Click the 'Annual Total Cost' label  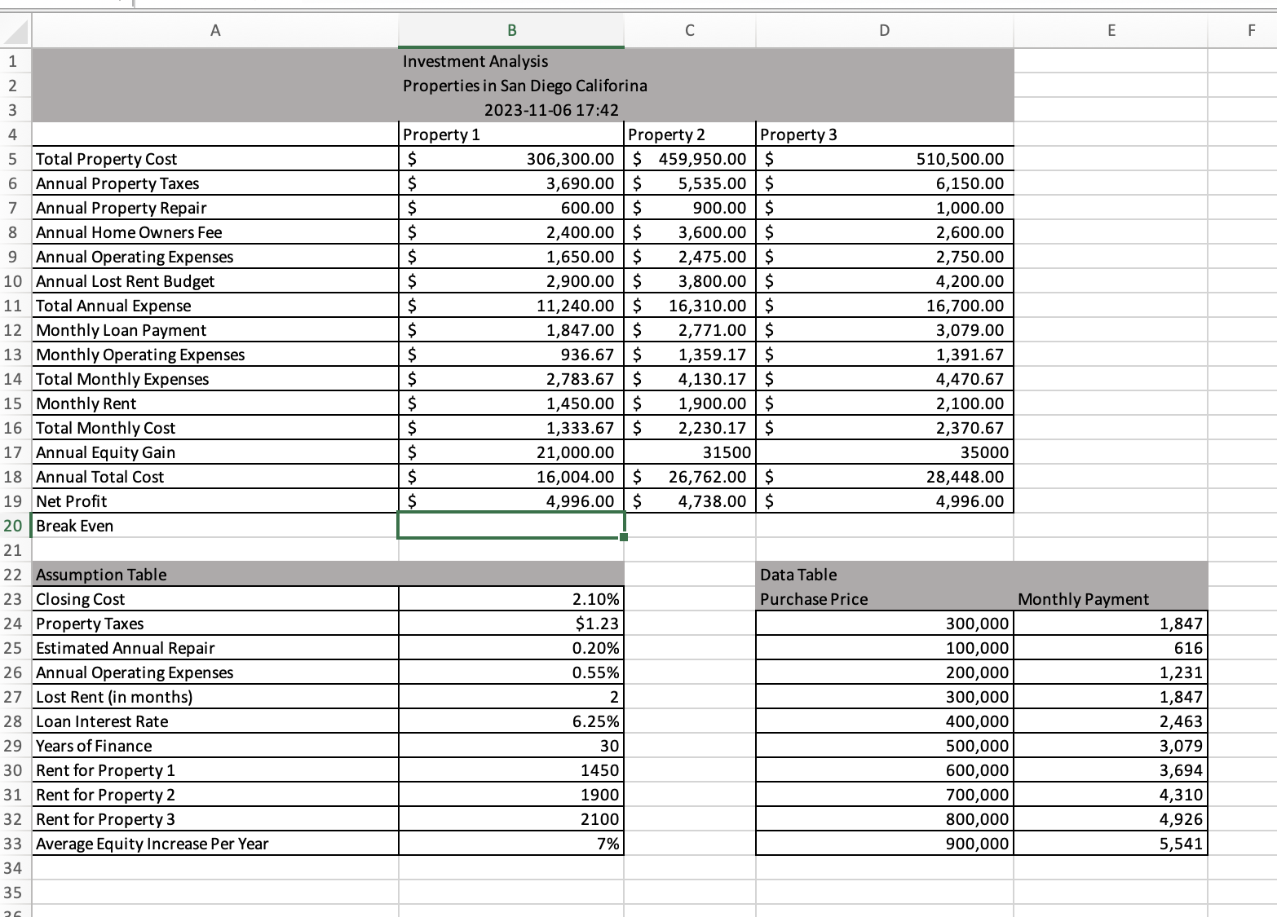pyautogui.click(x=100, y=477)
